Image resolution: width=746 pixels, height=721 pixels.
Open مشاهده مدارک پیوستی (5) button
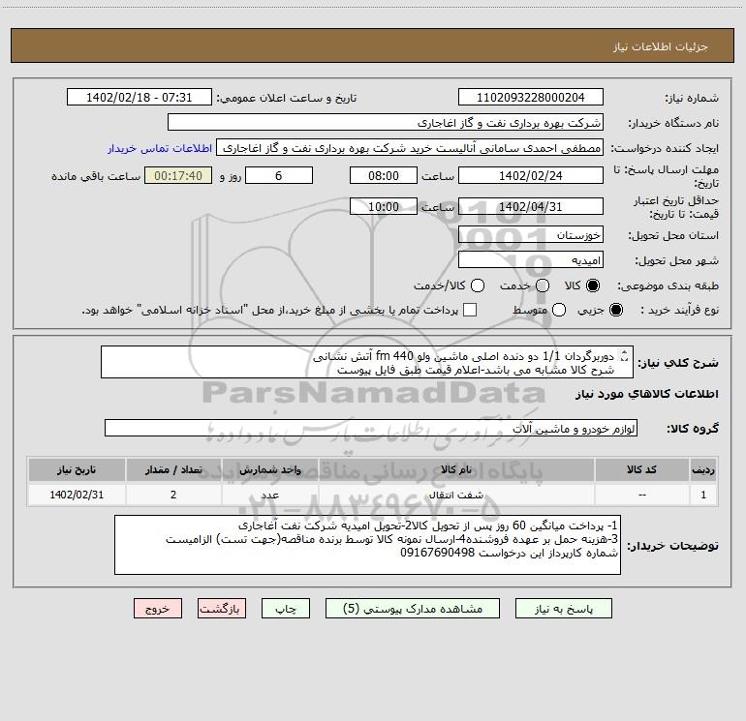tap(413, 609)
